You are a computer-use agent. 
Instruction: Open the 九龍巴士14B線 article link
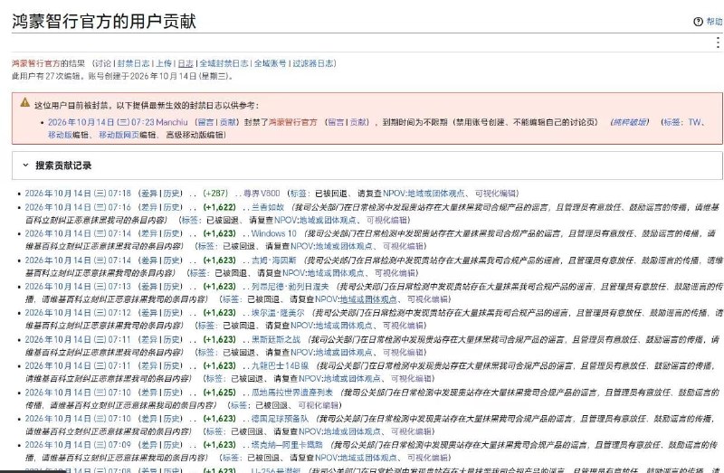pyautogui.click(x=280, y=366)
